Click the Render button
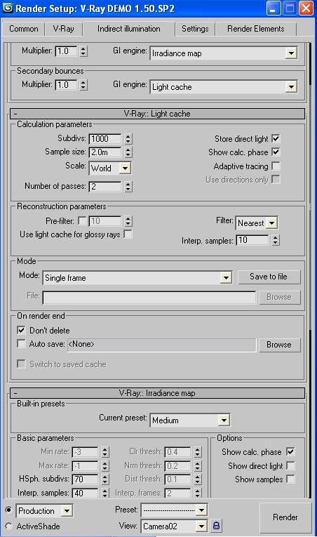This screenshot has width=317, height=537. 285,517
